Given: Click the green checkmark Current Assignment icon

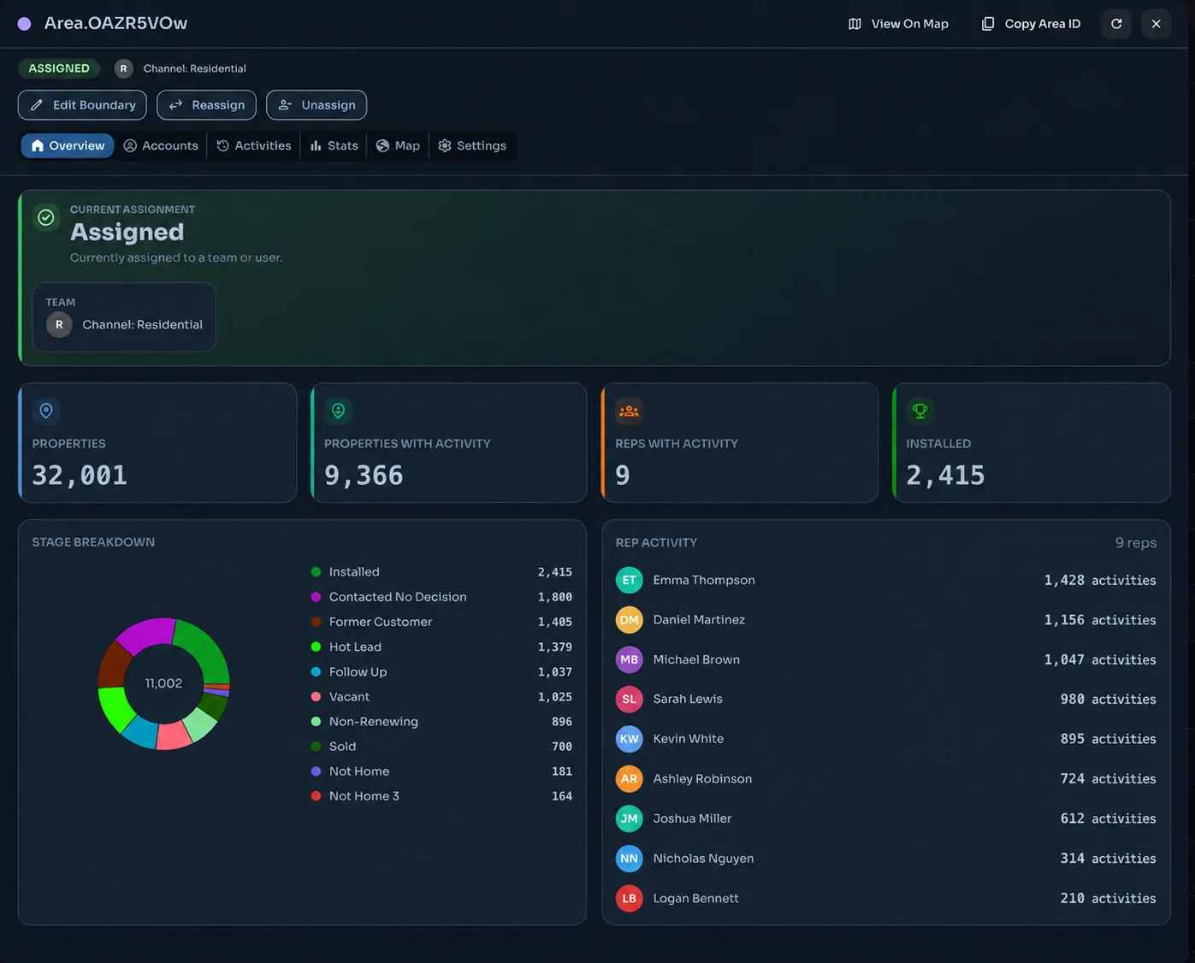Looking at the screenshot, I should point(46,218).
